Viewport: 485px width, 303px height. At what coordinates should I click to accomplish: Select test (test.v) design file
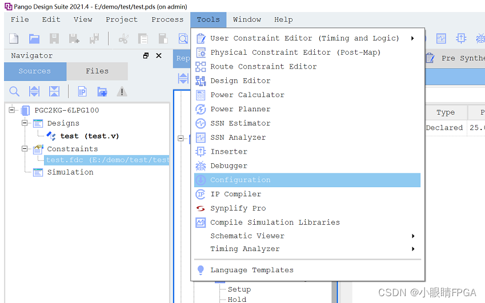[89, 136]
